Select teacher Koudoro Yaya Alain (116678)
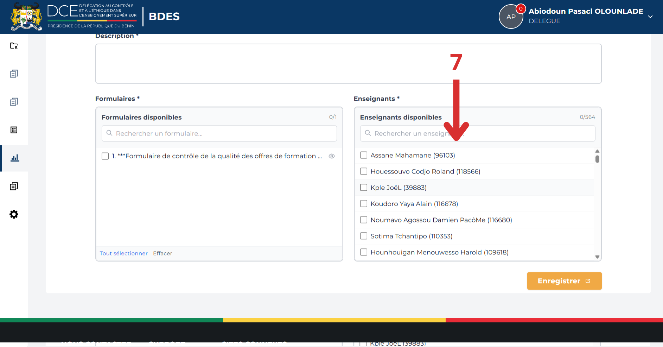The width and height of the screenshot is (663, 347). coord(364,204)
